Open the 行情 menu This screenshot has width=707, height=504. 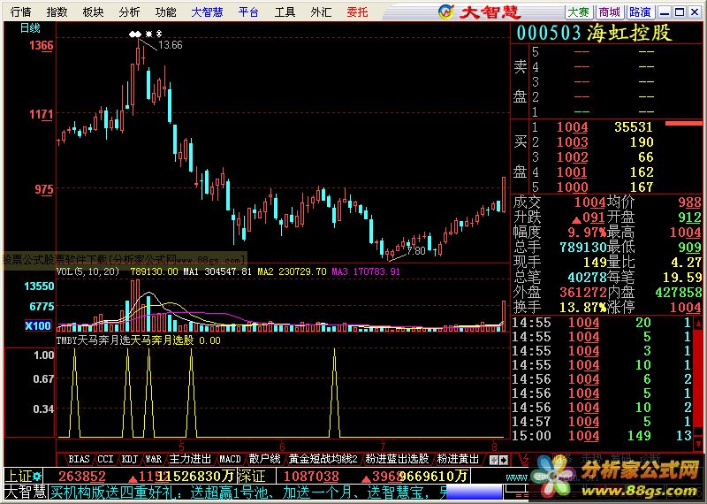point(20,12)
